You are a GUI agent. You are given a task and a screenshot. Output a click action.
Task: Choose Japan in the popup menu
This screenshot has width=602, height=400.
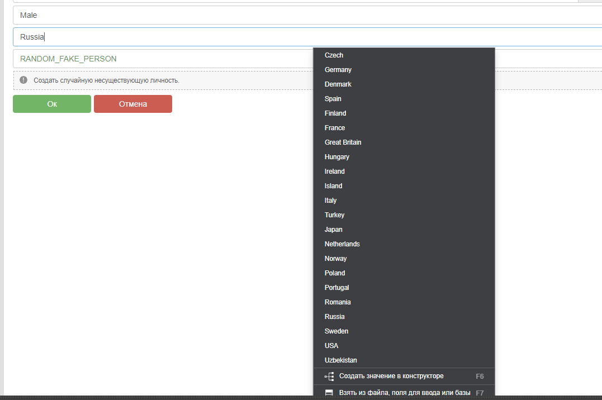tap(334, 230)
